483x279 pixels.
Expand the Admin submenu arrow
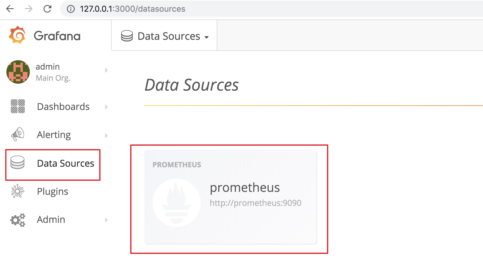coord(106,220)
